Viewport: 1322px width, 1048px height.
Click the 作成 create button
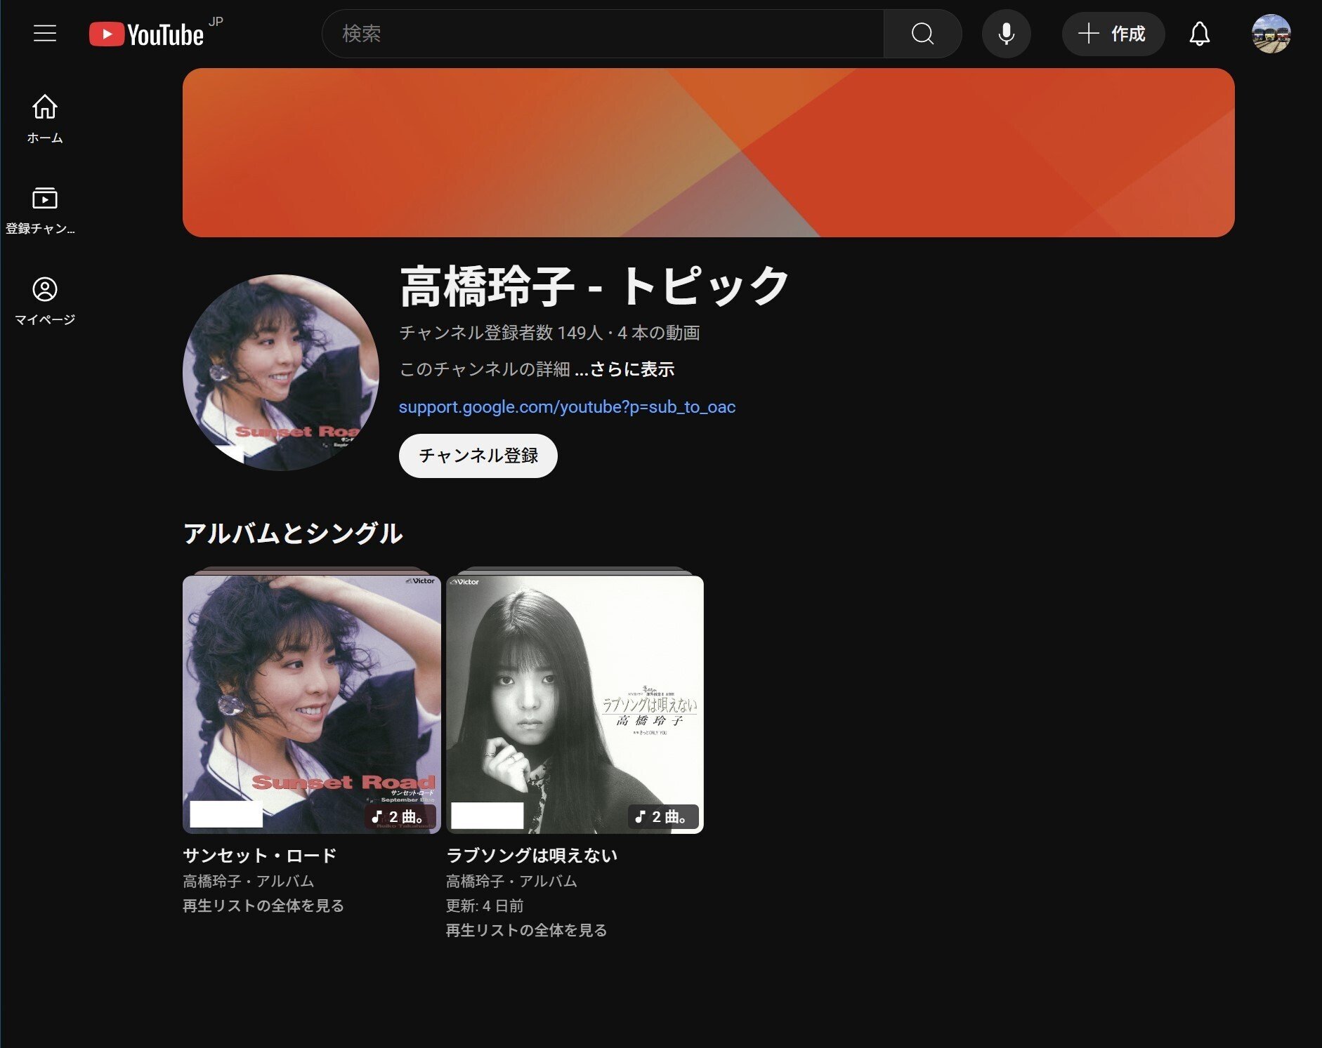[x=1113, y=33]
